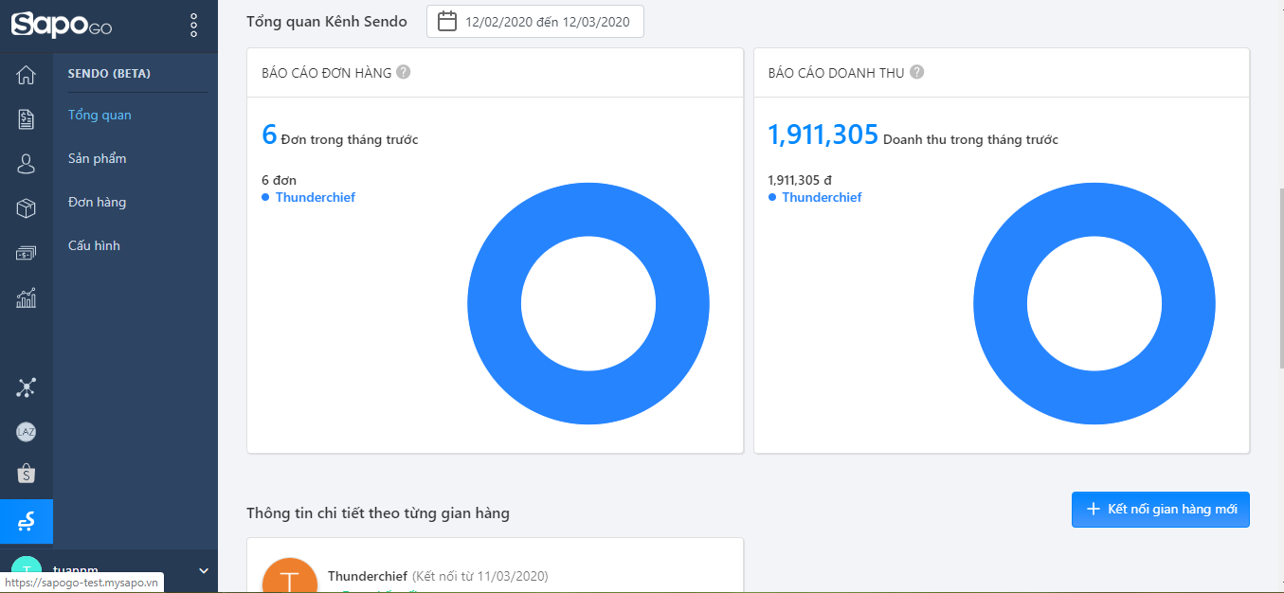1284x593 pixels.
Task: Click the customers person icon in sidebar
Action: pos(27,164)
